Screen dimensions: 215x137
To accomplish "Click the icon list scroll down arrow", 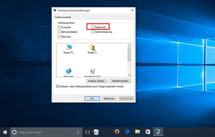I will click(129, 75).
